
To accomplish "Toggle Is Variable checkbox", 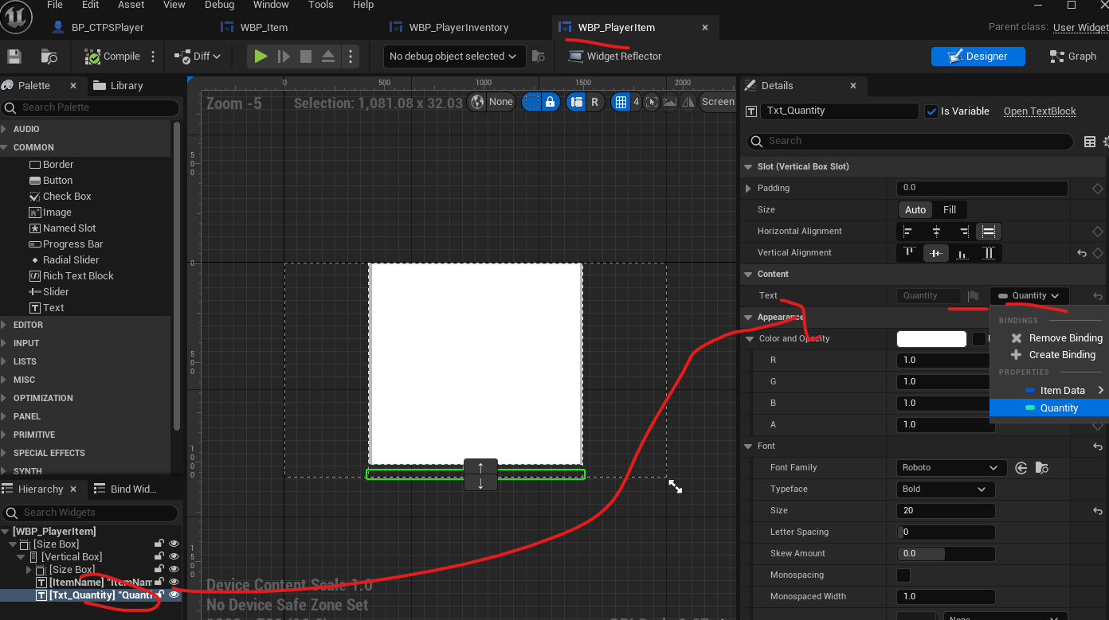I will tap(931, 111).
